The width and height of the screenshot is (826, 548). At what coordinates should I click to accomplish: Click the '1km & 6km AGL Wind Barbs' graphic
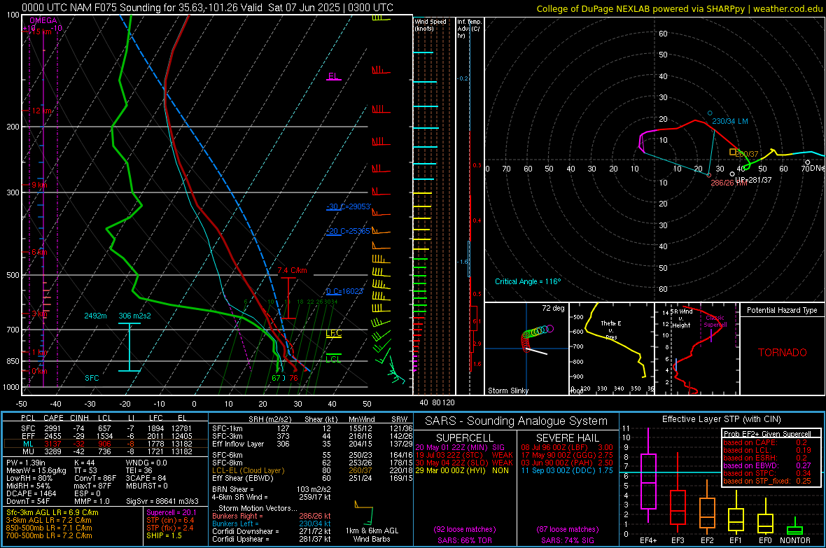[371, 521]
